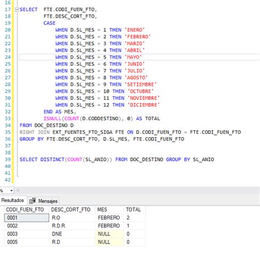The height and width of the screenshot is (254, 260).
Task: Place cursor on 'NOVIEMBRE' string literal
Action: (144, 98)
